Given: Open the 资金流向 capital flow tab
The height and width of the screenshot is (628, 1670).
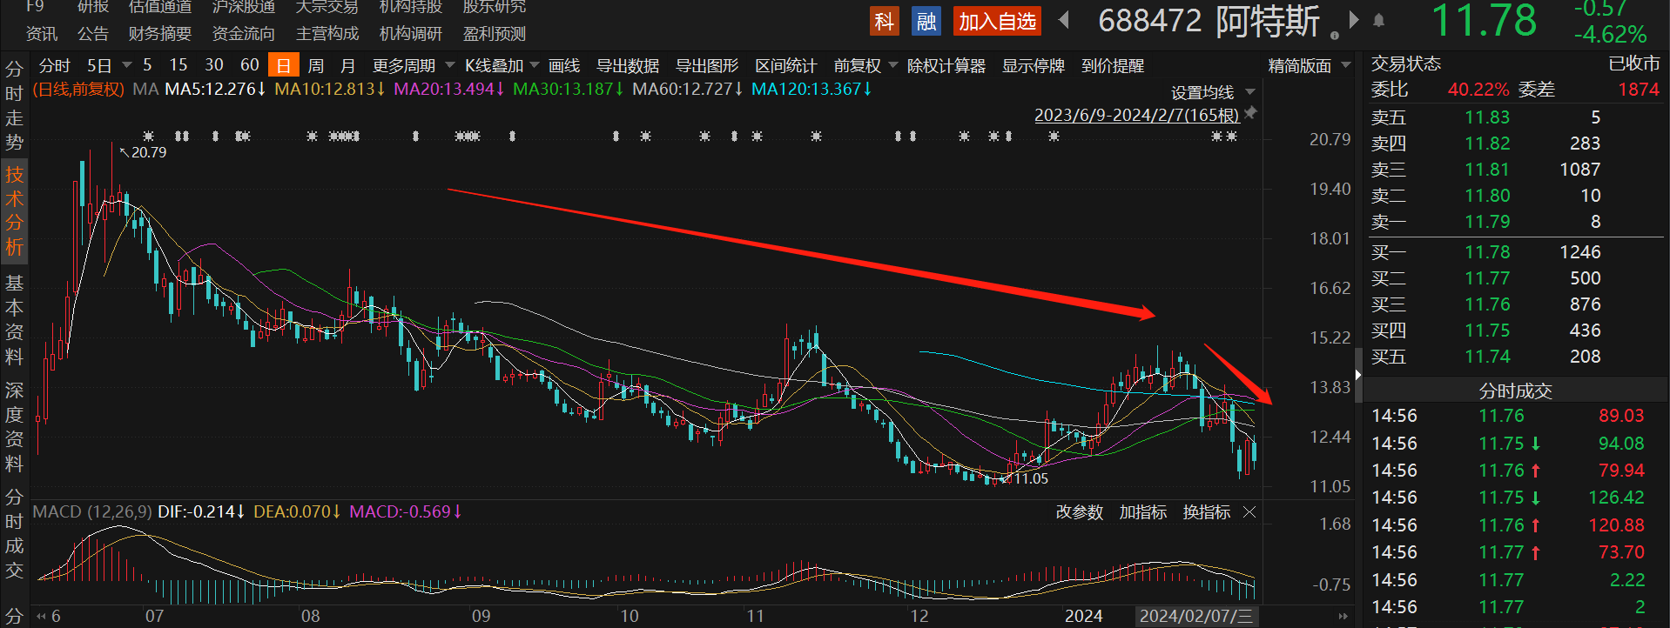Looking at the screenshot, I should coord(244,34).
